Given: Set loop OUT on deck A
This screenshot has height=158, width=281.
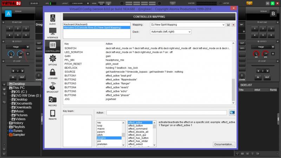Looking at the screenshot, I should pos(22,77).
